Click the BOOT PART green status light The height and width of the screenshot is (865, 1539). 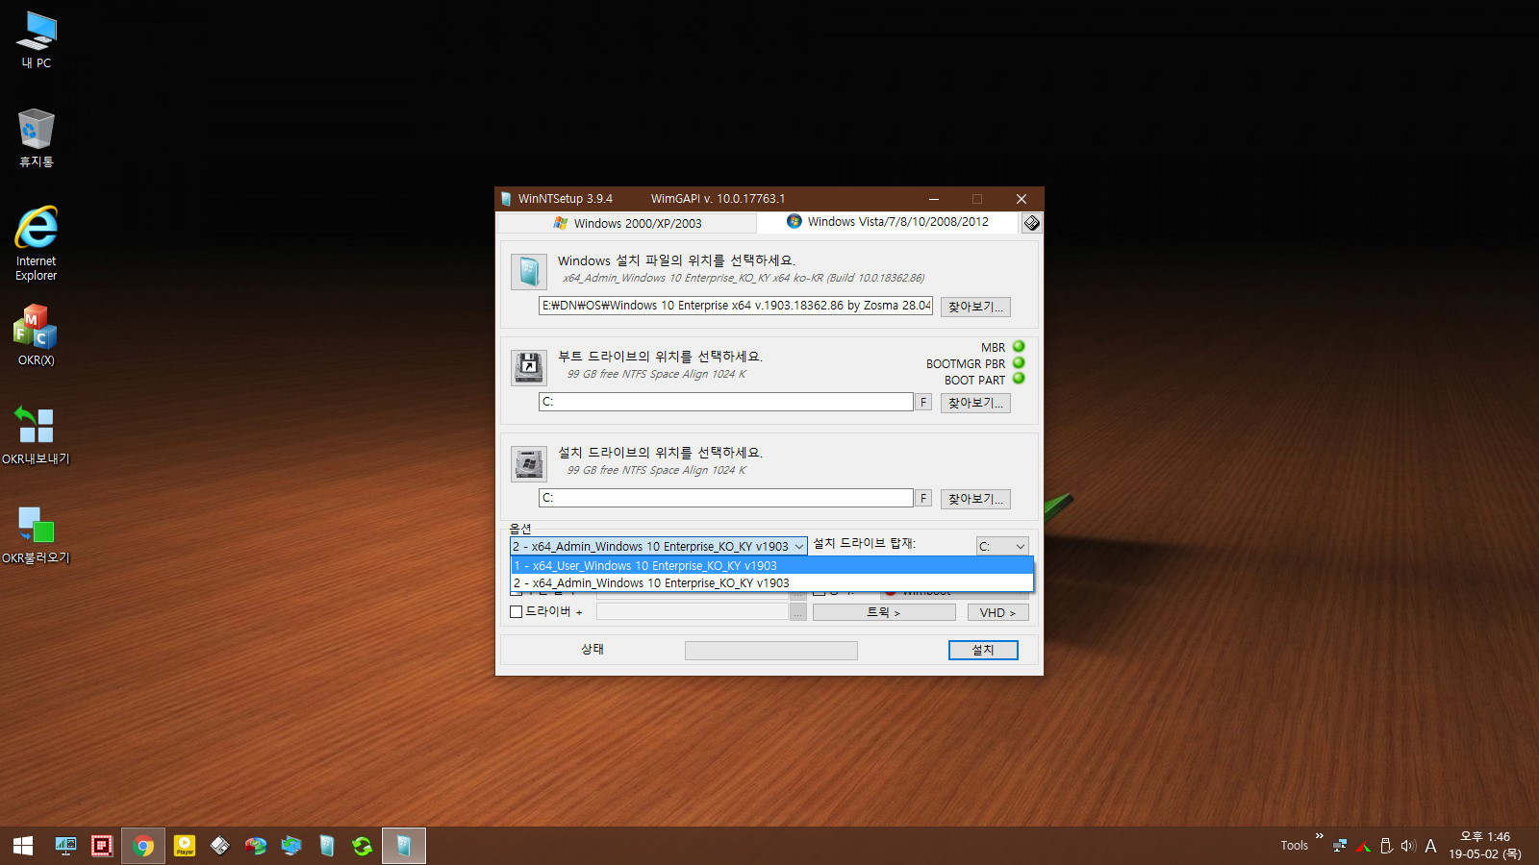click(x=1019, y=379)
